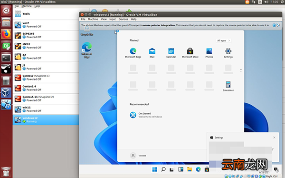Click the All apps button
285x178 pixels.
[223, 40]
